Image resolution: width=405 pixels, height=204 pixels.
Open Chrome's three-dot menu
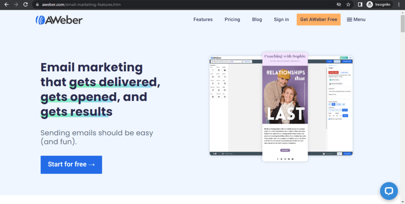(399, 5)
